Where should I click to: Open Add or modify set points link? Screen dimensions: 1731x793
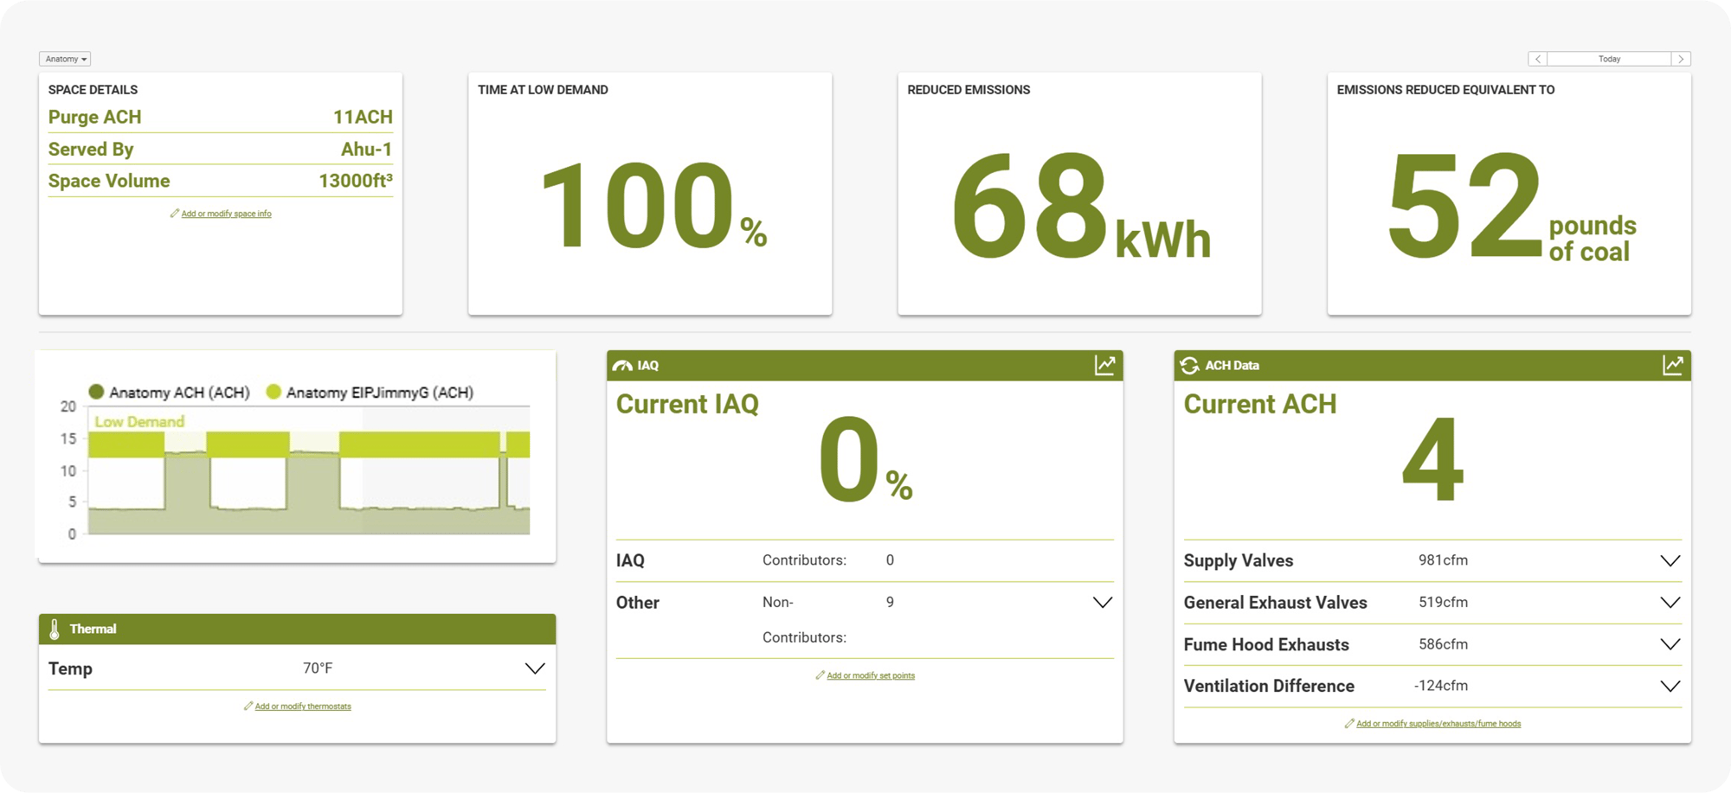click(x=871, y=675)
